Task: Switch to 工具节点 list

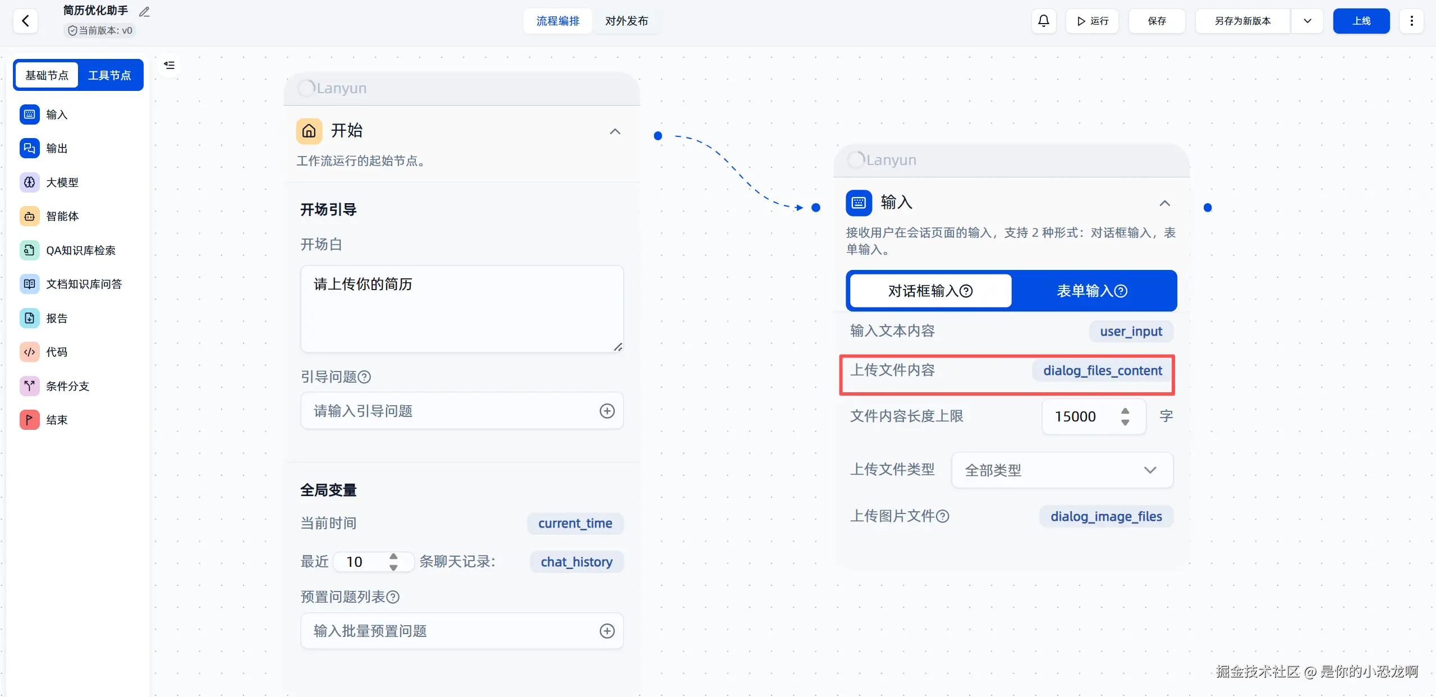Action: tap(109, 75)
